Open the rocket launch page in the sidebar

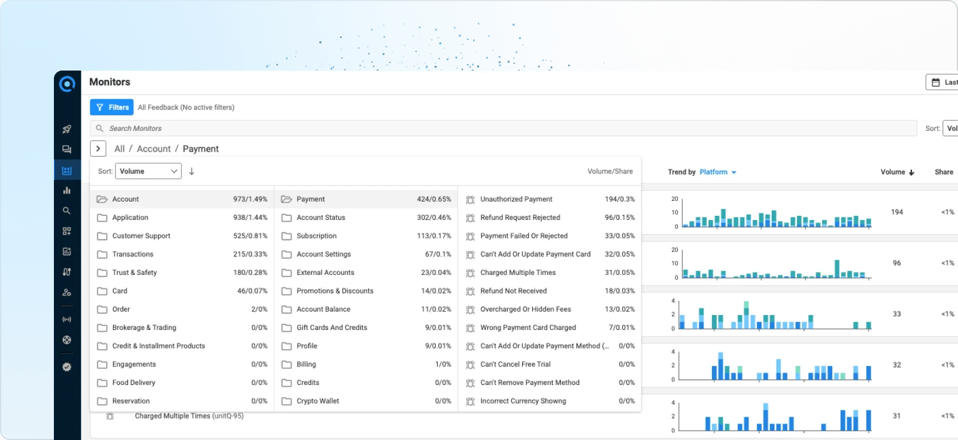[x=67, y=129]
